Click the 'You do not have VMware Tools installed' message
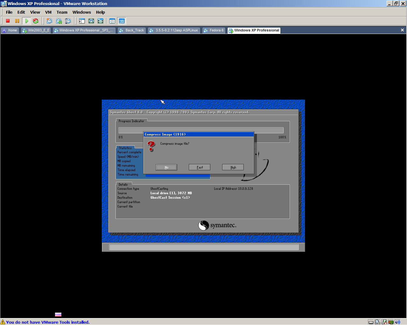The height and width of the screenshot is (325, 407). tap(48, 322)
